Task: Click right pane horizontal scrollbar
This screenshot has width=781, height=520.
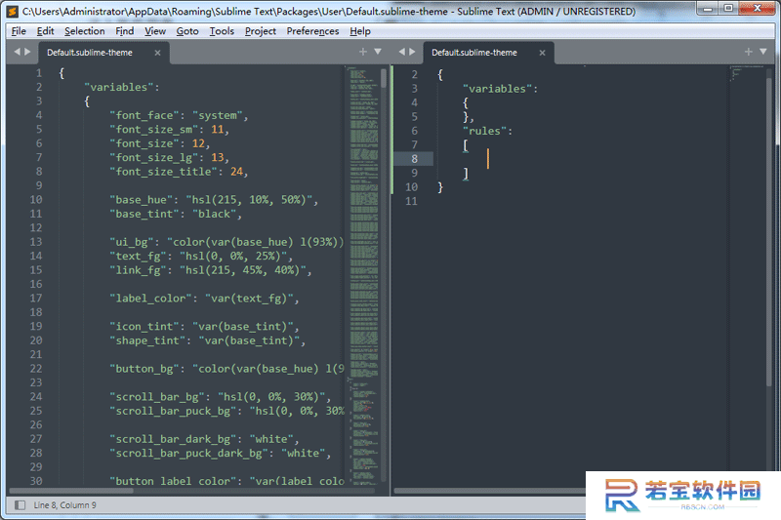Action: pos(490,491)
